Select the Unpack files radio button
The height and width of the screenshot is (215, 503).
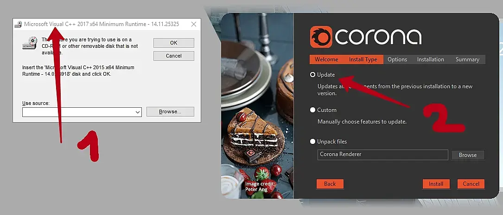point(312,142)
